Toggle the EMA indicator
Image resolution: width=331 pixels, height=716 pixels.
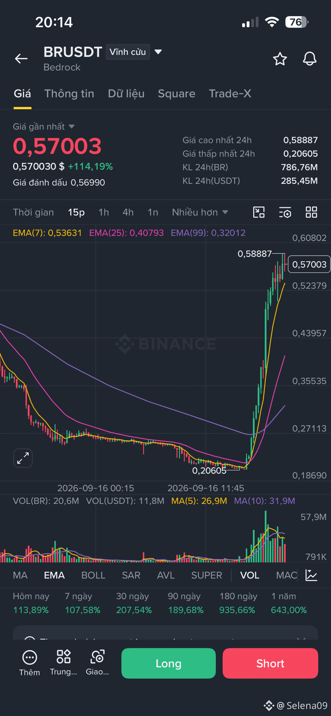[x=54, y=575]
